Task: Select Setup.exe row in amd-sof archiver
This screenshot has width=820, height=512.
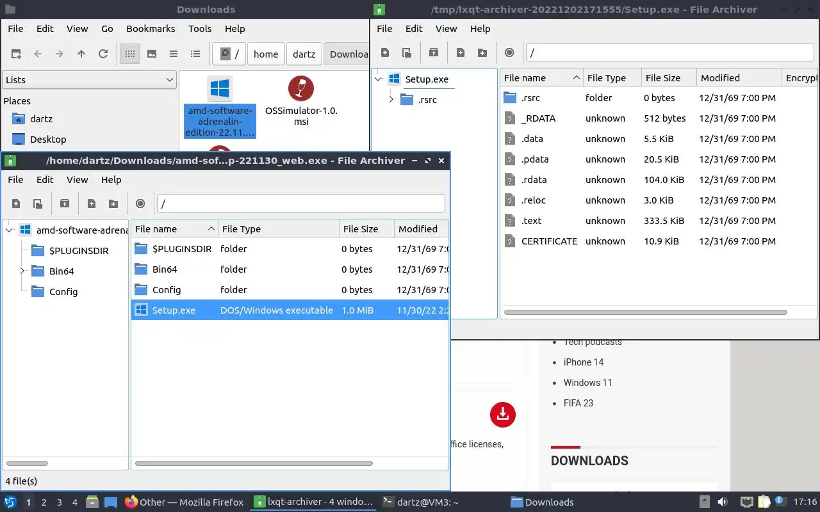Action: click(x=290, y=310)
